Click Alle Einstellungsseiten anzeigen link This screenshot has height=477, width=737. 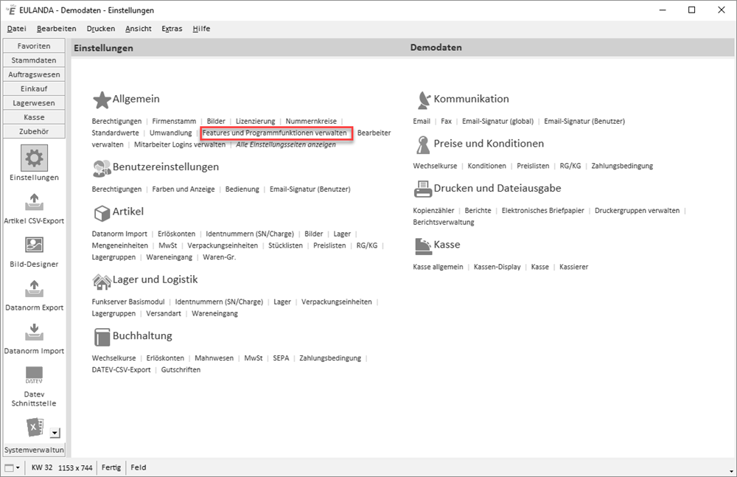click(286, 145)
